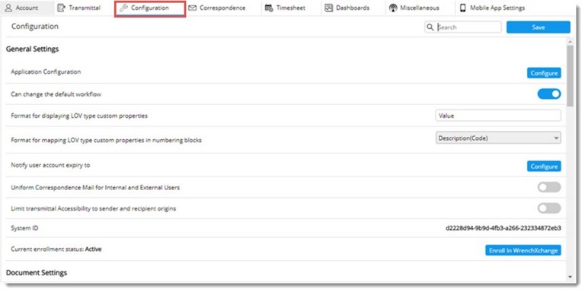The width and height of the screenshot is (585, 292).
Task: Click the envelope icon for Correspondence
Action: (192, 8)
